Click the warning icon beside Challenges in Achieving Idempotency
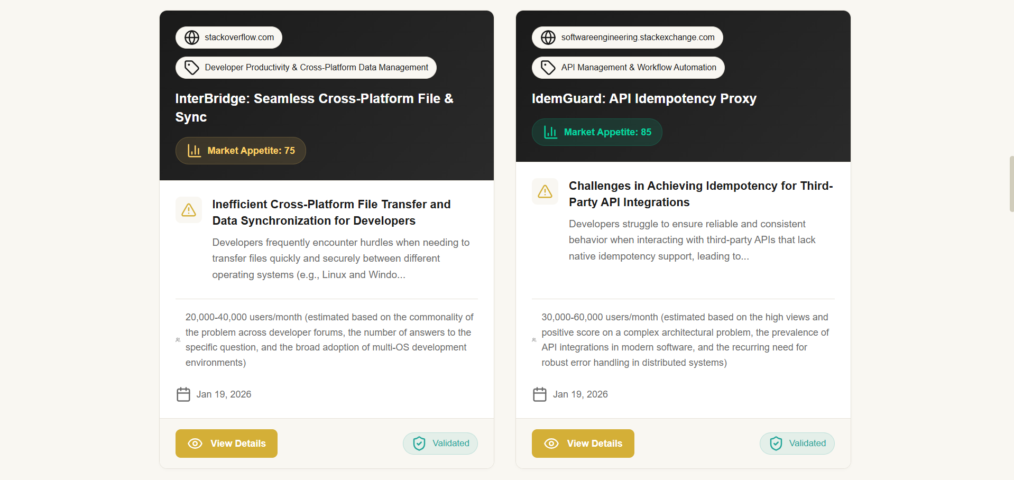 tap(545, 191)
